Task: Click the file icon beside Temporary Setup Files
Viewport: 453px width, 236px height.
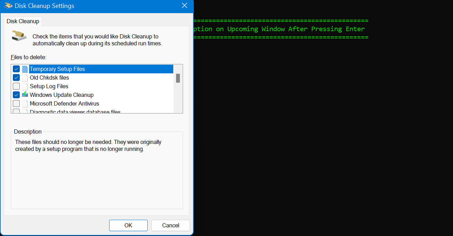Action: coord(25,69)
